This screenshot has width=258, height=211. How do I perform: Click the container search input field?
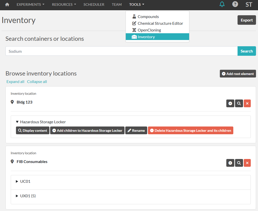click(121, 51)
